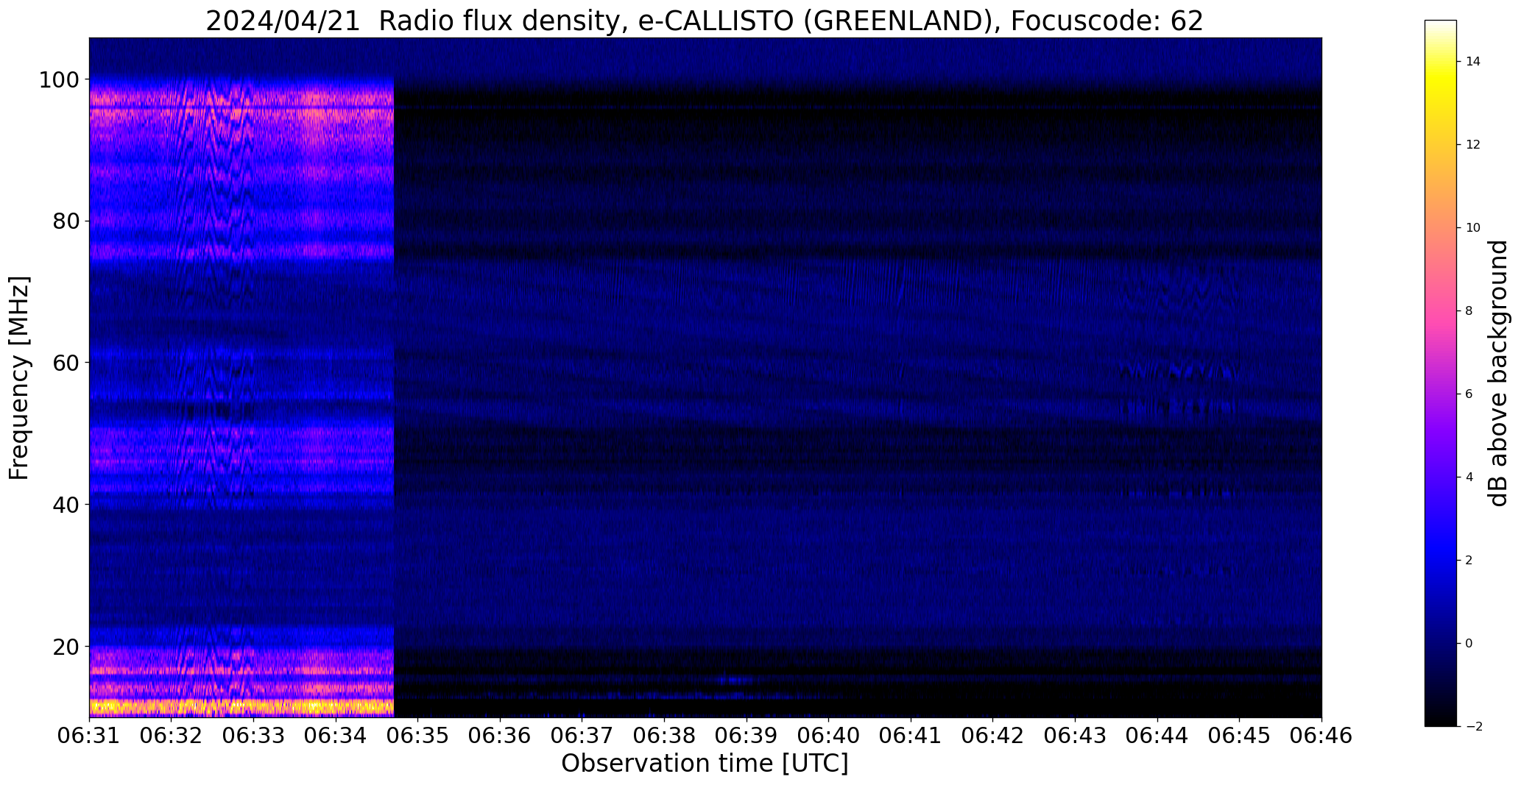Click the colorbar 0 dB tick label
The width and height of the screenshot is (1521, 785).
tap(1469, 644)
